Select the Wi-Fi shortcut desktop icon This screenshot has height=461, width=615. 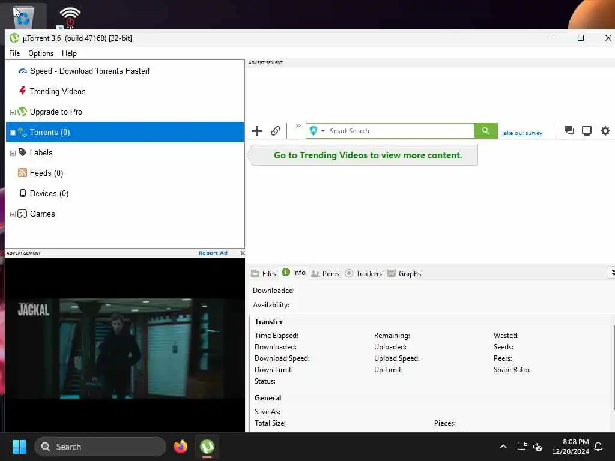coord(70,17)
